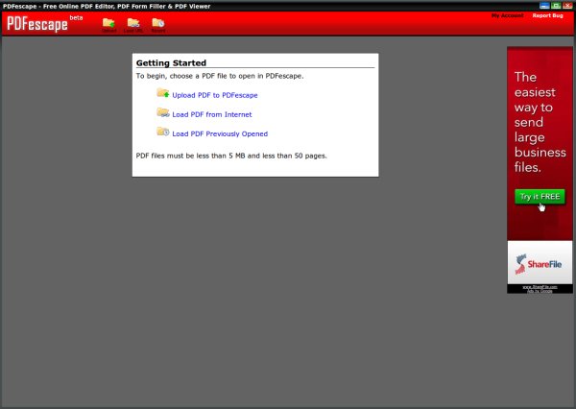The width and height of the screenshot is (576, 409).
Task: Open the Load PDF Previously Opened link
Action: 220,134
